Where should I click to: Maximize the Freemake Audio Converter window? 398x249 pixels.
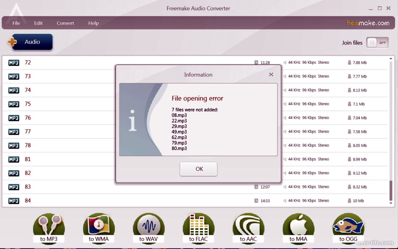380,8
